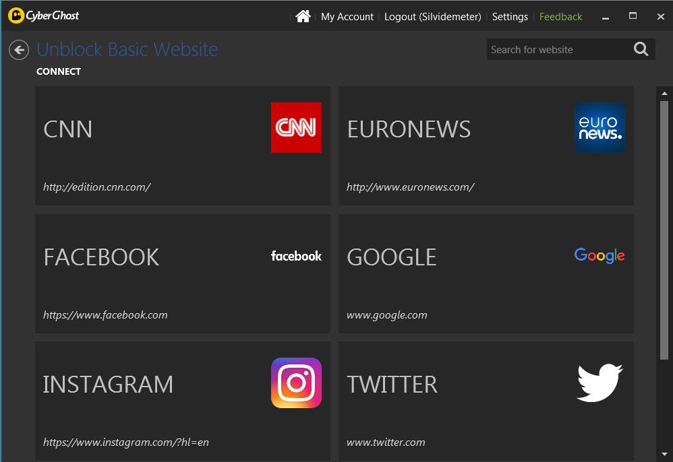Click the Unblock Basic Website heading
This screenshot has width=673, height=462.
click(127, 49)
